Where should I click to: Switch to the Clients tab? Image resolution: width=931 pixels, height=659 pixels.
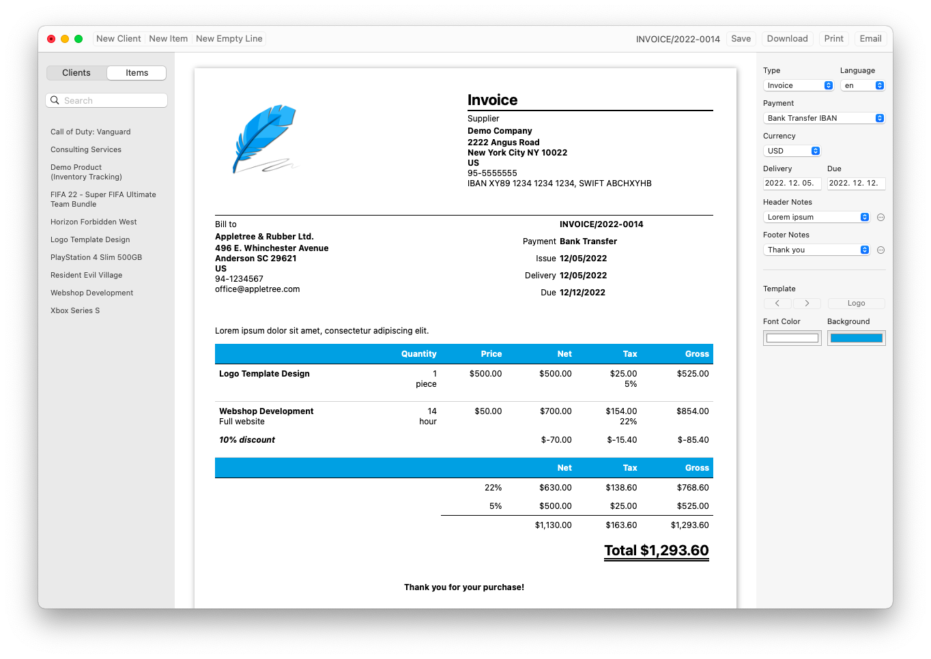click(x=76, y=73)
